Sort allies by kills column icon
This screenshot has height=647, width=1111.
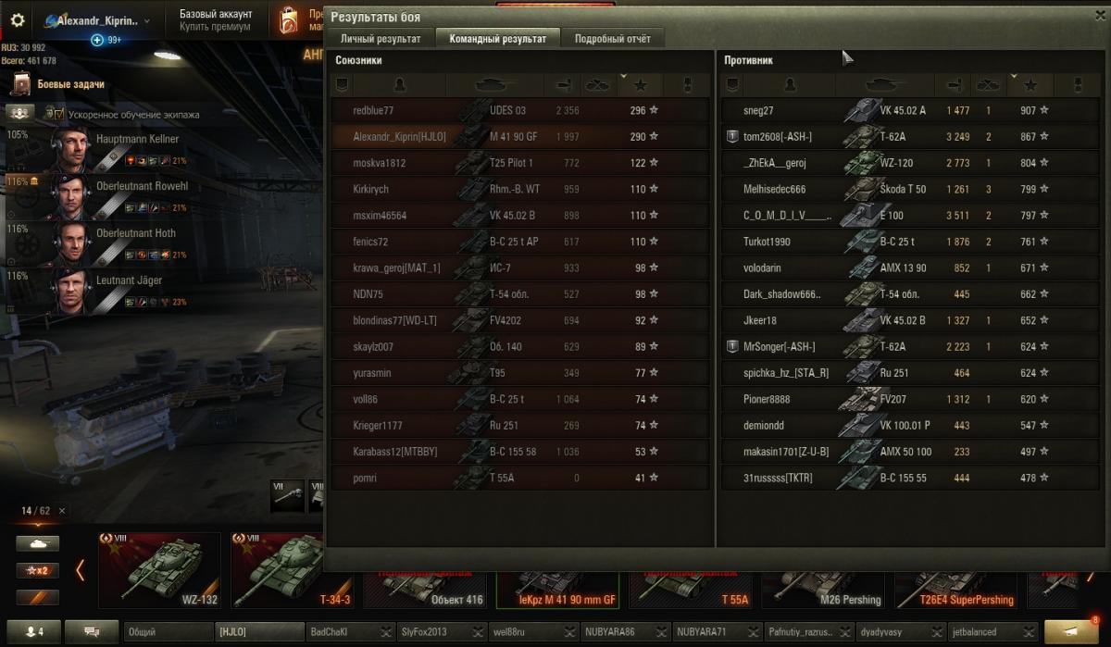[598, 85]
